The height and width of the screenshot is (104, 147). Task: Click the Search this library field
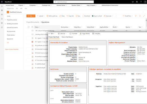pyautogui.click(x=74, y=2)
